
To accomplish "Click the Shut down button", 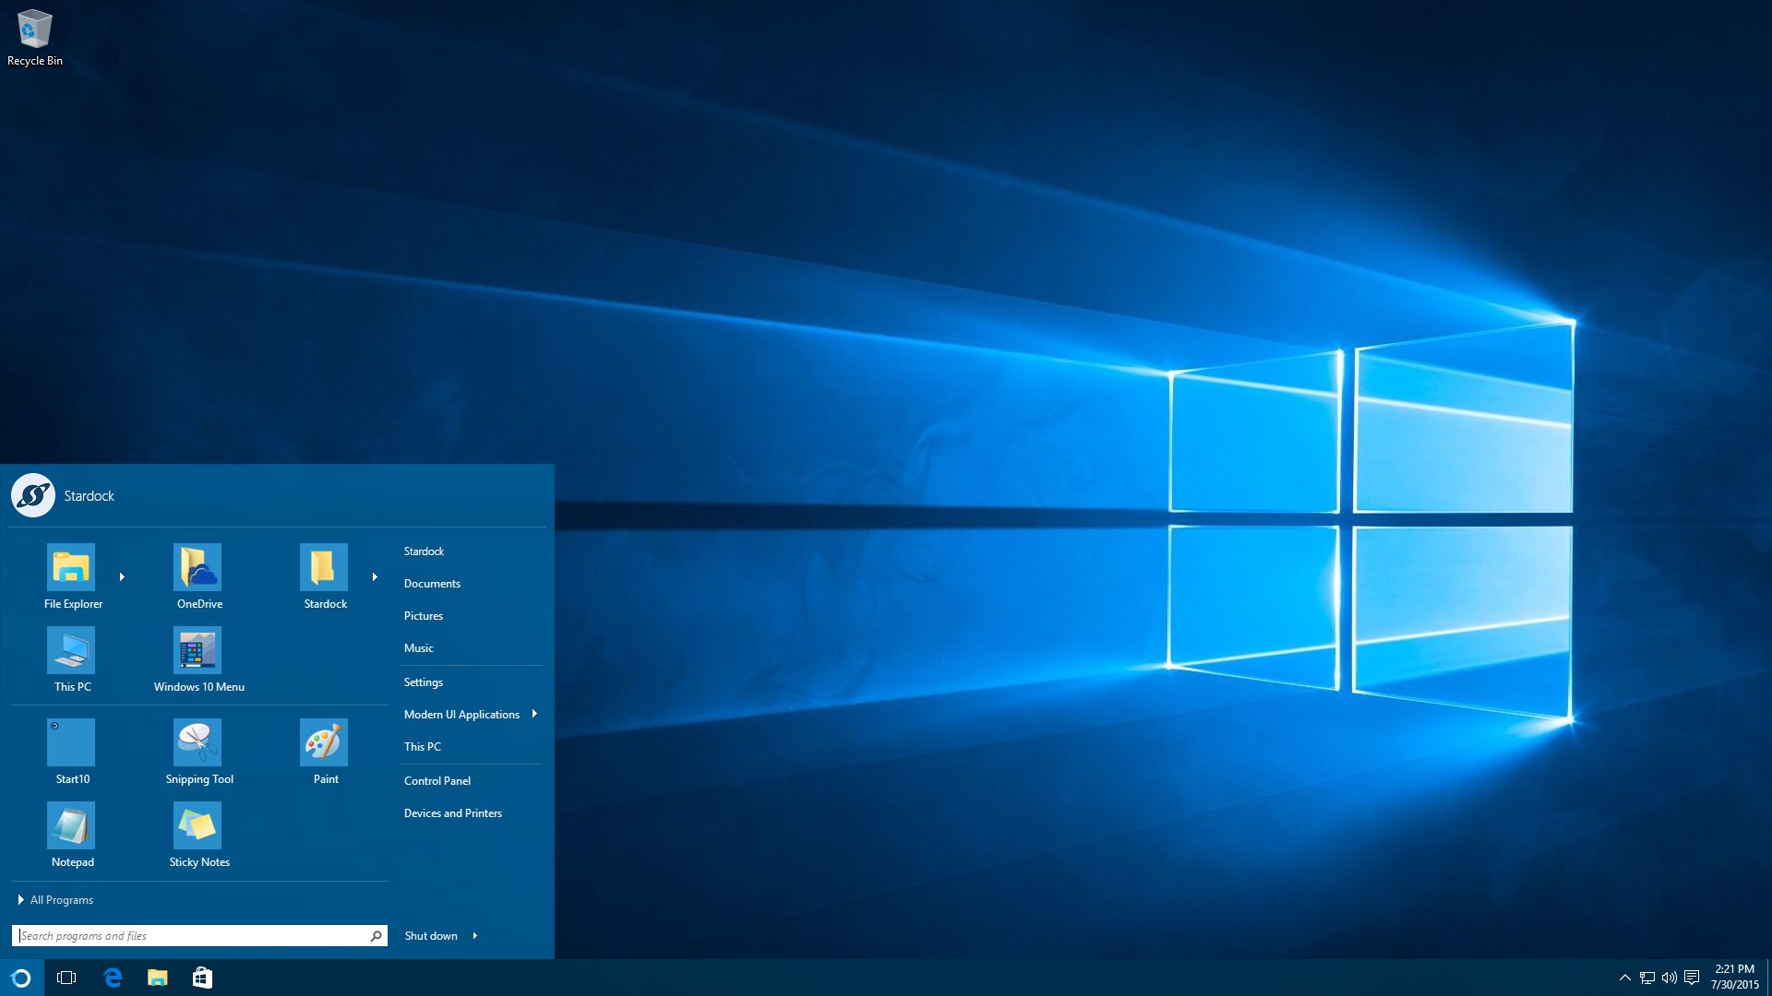I will coord(431,936).
